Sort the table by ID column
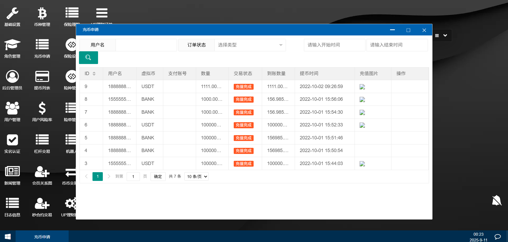The height and width of the screenshot is (242, 508). 94,74
